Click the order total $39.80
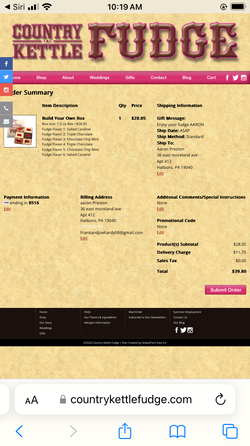This screenshot has width=250, height=446. point(239,271)
